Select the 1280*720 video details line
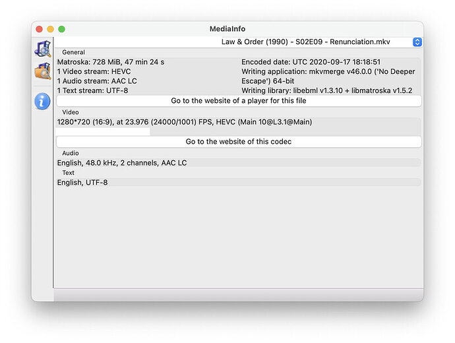This screenshot has width=455, height=343. pyautogui.click(x=184, y=122)
